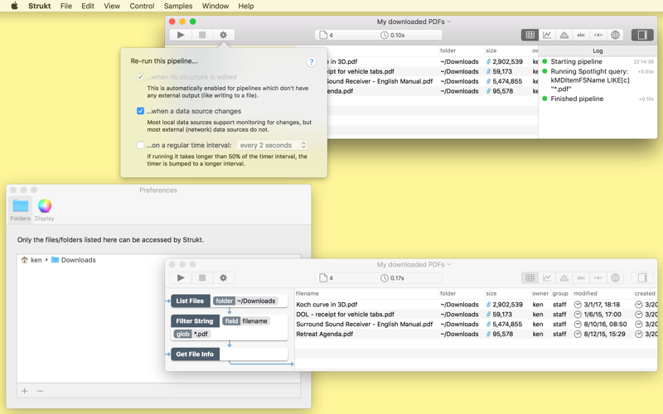Click size value 5,474,855 in top window
663x414 pixels.
pos(507,81)
